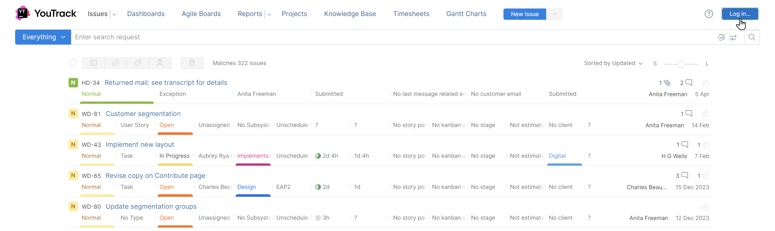The height and width of the screenshot is (231, 775).
Task: Expand the Everything search context dropdown
Action: [43, 37]
